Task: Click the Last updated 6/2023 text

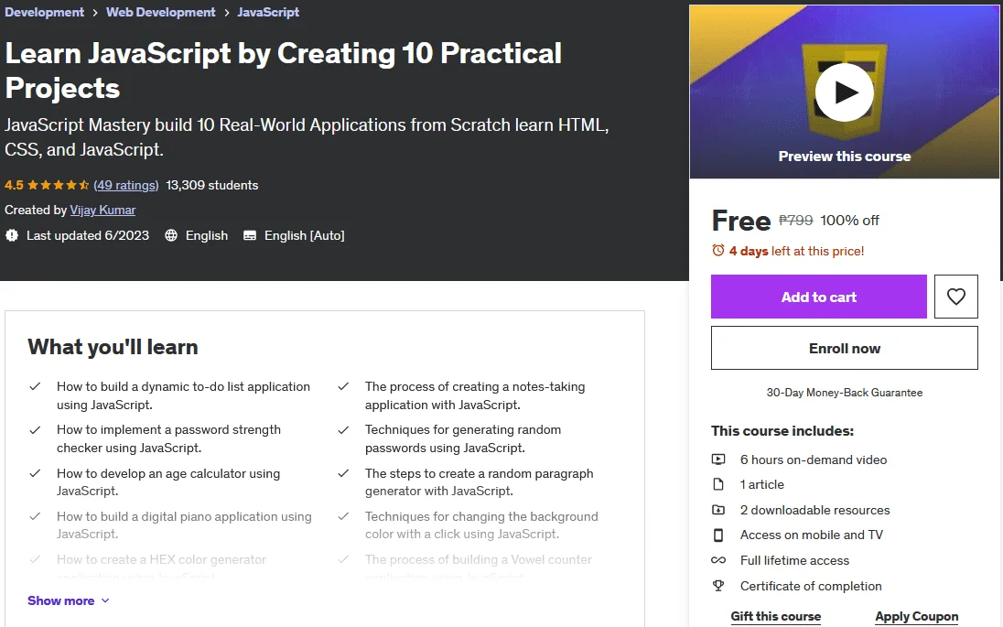Action: tap(88, 235)
